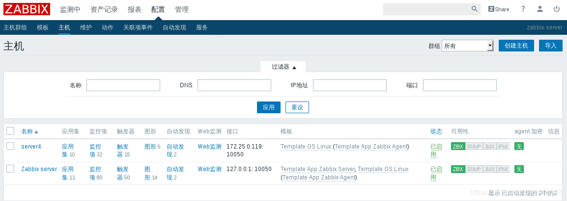Go to 主机群组 submenu

pos(15,27)
